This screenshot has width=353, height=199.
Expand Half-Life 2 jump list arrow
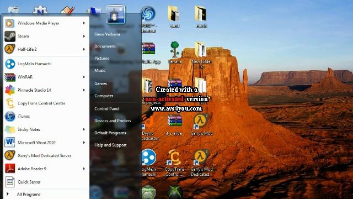pyautogui.click(x=84, y=49)
